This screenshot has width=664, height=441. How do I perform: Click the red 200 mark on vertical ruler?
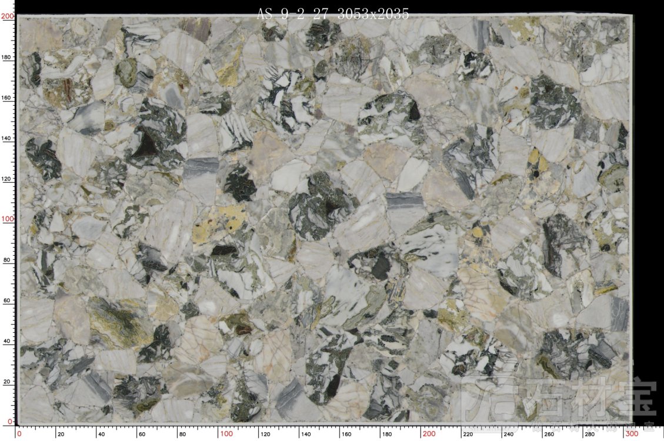pos(7,16)
